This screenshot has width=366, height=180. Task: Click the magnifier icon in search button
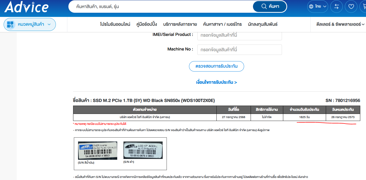point(264,7)
